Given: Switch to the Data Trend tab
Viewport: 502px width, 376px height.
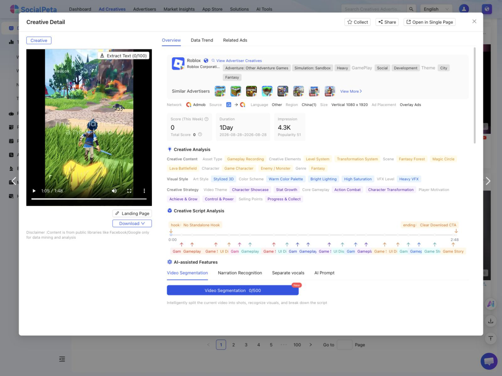Looking at the screenshot, I should click(202, 40).
